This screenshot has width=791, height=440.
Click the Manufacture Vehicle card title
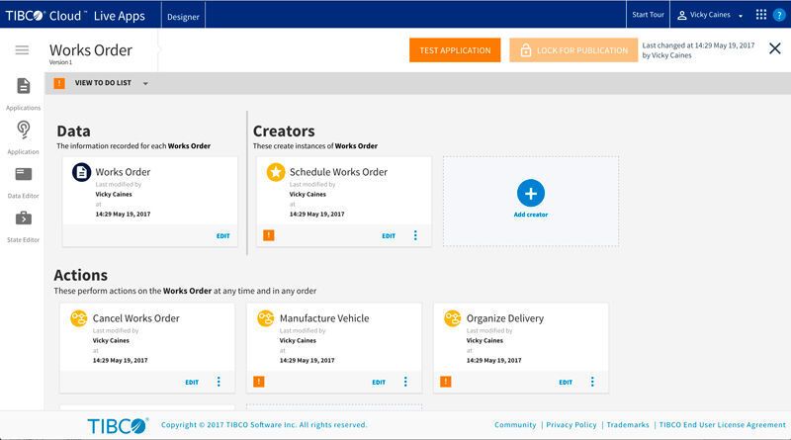pos(324,318)
